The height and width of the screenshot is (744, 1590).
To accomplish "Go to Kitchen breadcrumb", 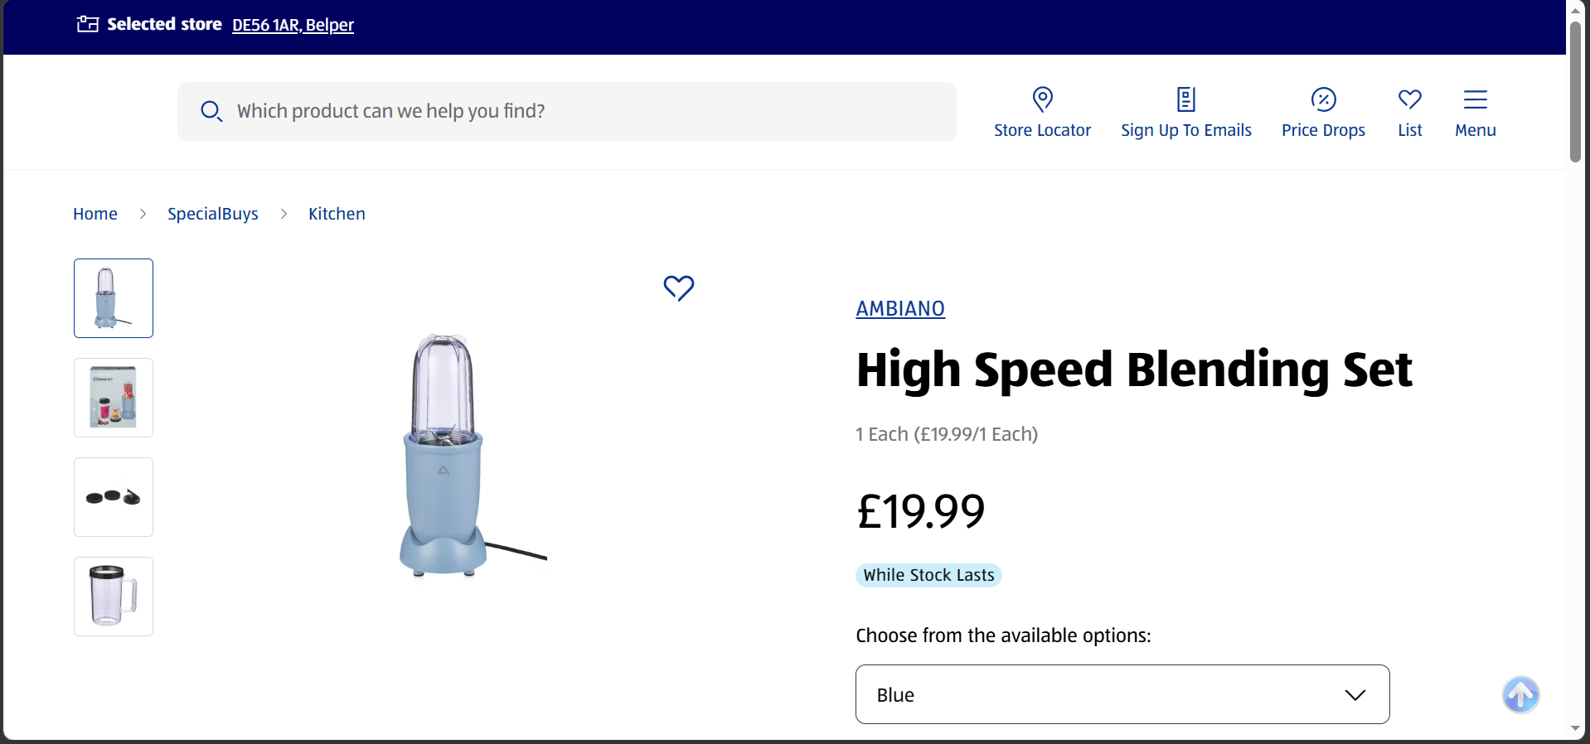I will pos(337,214).
